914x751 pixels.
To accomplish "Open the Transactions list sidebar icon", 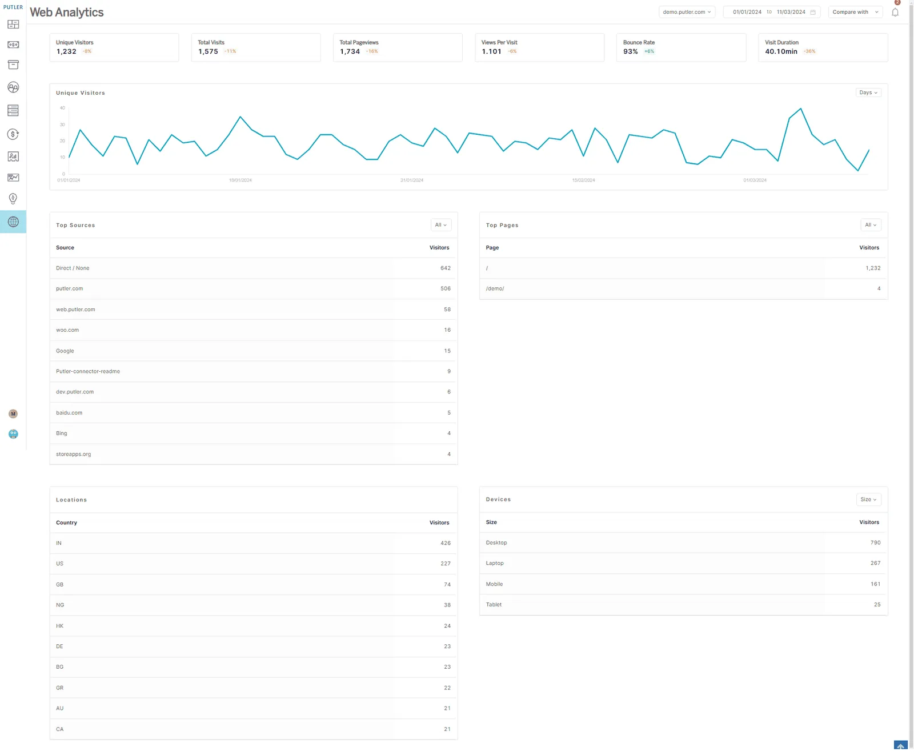I will 13,110.
